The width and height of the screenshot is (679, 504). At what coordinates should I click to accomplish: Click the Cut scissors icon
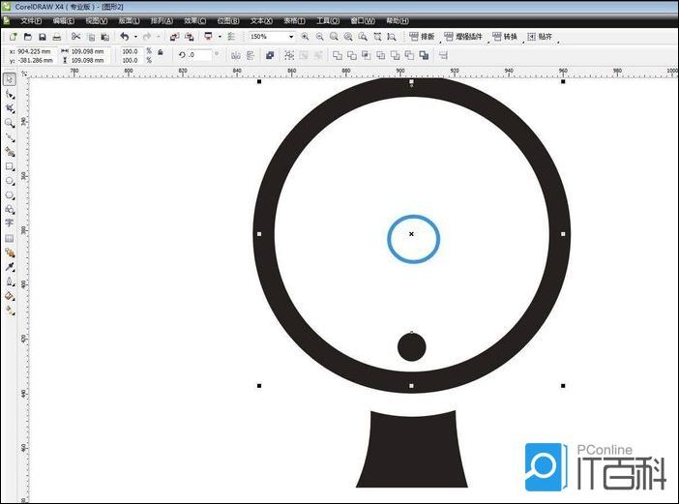(76, 37)
